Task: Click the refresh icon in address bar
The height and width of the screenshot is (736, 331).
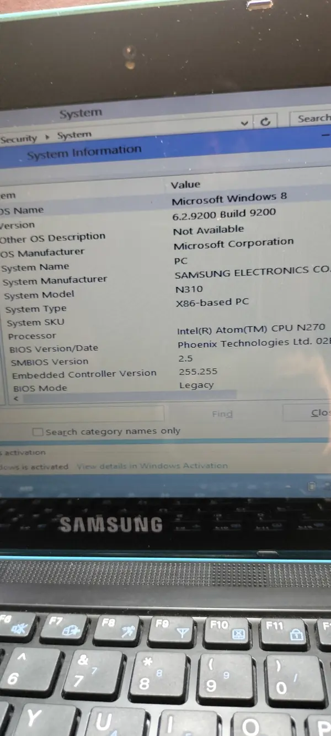Action: pos(266,122)
